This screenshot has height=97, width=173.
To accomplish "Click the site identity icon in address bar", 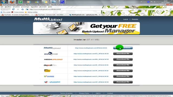I will 27,9.
